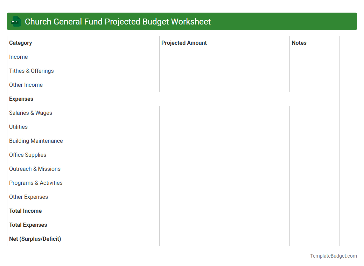Click the Total Income row
The height and width of the screenshot is (266, 364).
point(25,211)
